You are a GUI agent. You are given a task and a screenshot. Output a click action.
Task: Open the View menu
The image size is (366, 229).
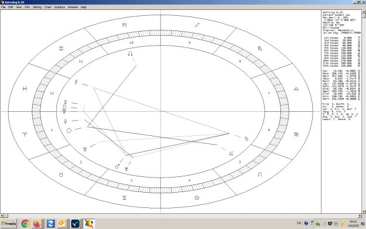19,7
